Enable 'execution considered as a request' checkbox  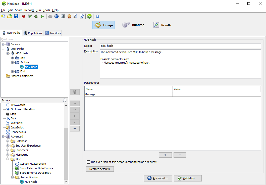(x=88, y=162)
